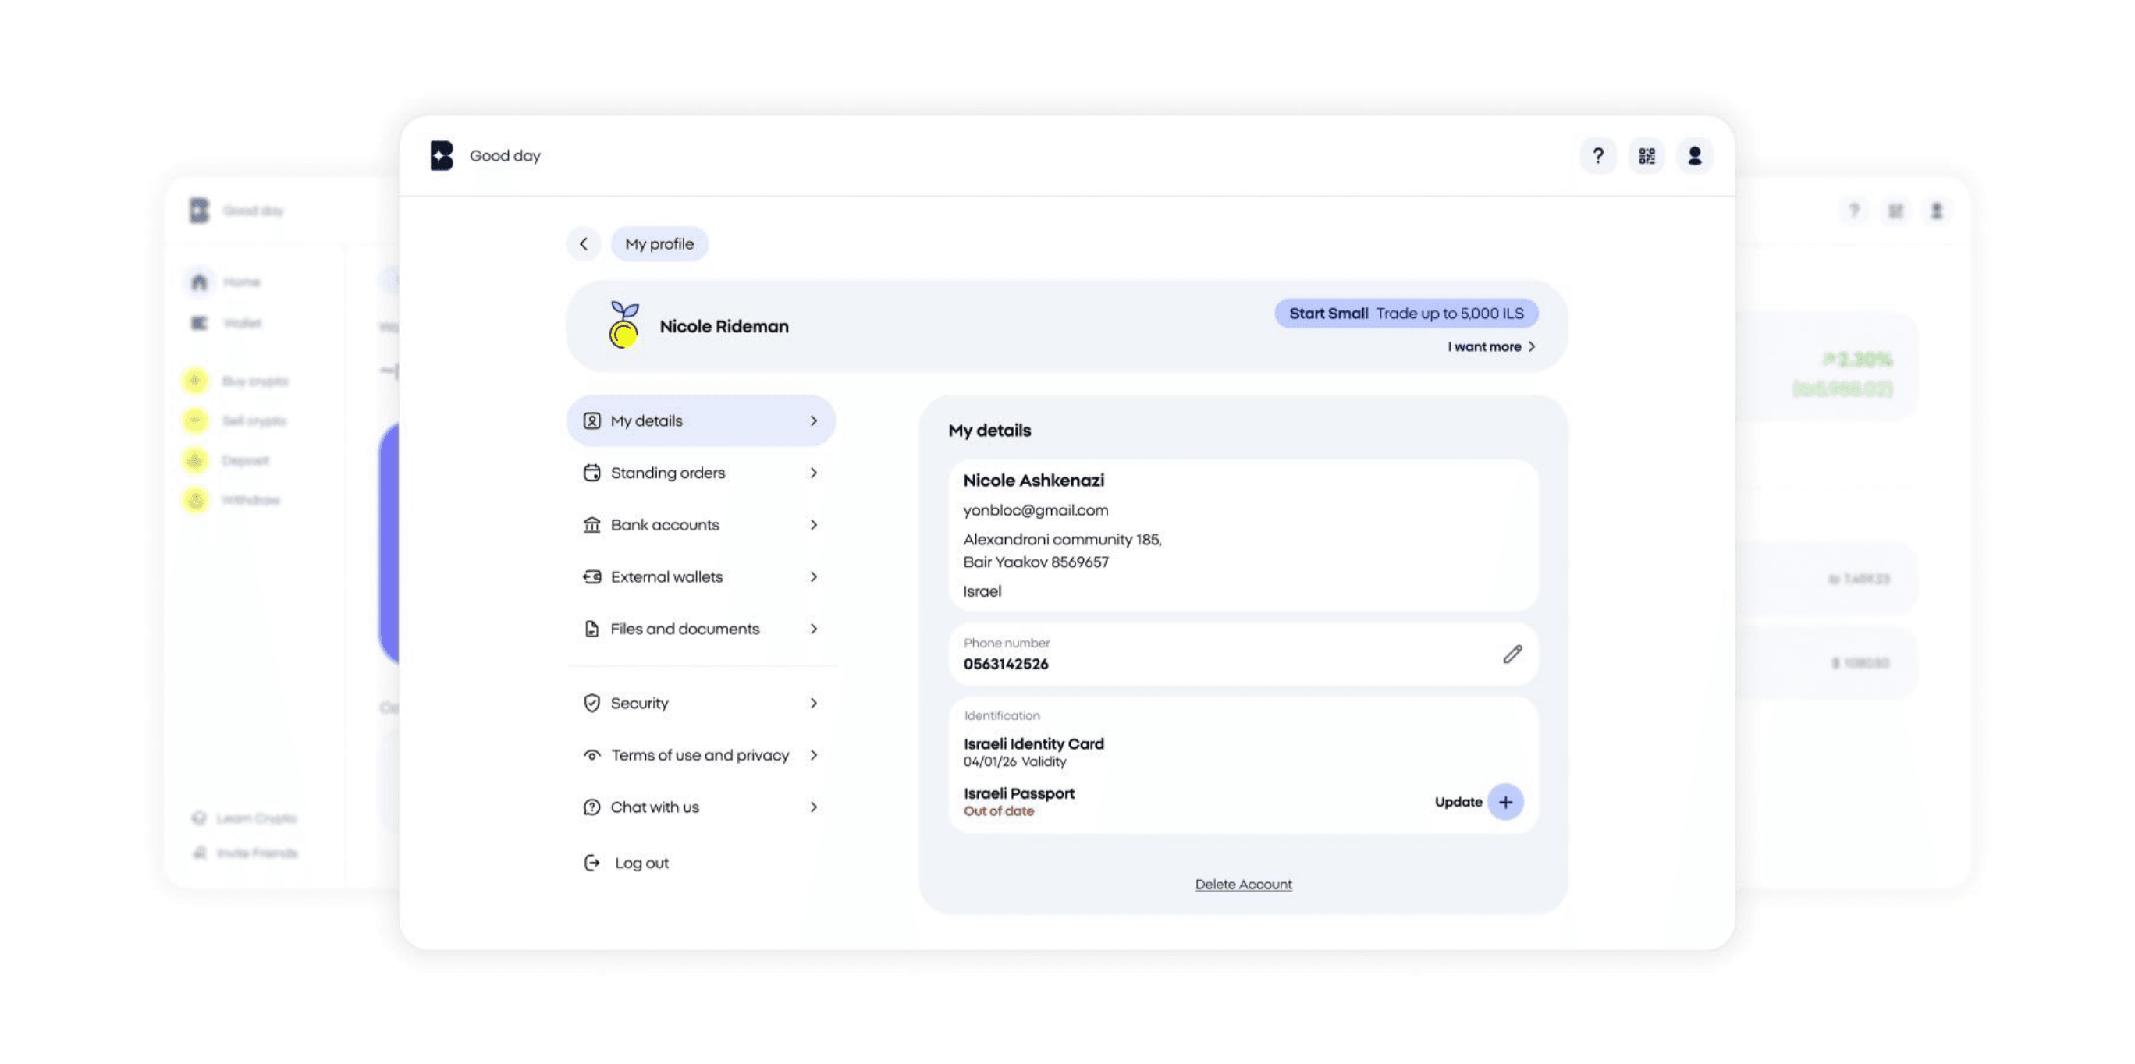The width and height of the screenshot is (2135, 1064).
Task: Click the Chat with us bubble icon
Action: coord(591,807)
